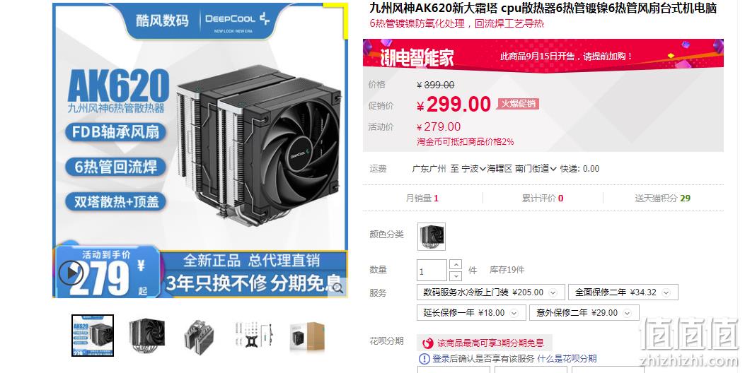This screenshot has height=373, width=745.
Task: Click the 什么是花呗分期 link
Action: click(567, 359)
